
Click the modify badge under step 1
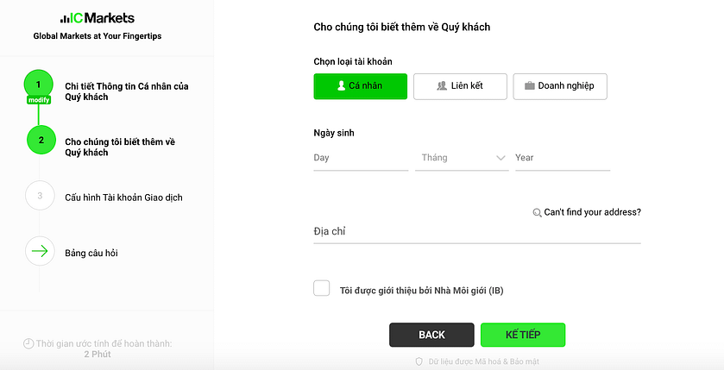(x=39, y=100)
